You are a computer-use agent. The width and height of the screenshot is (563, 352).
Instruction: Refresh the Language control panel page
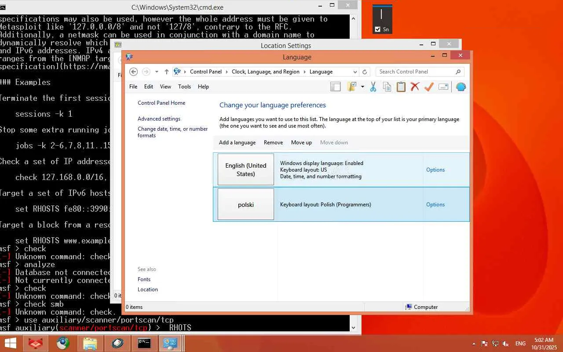[365, 72]
